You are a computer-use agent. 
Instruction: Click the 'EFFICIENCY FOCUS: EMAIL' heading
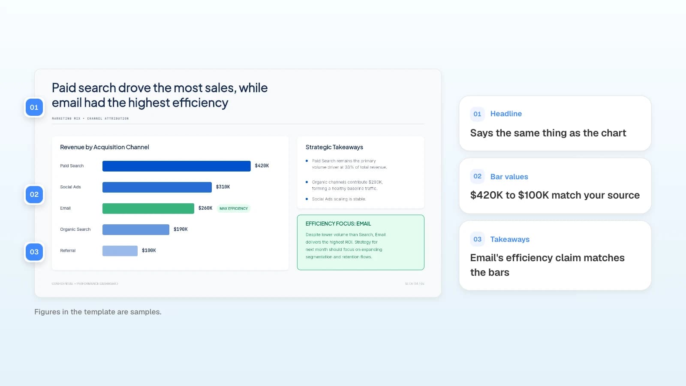point(338,224)
